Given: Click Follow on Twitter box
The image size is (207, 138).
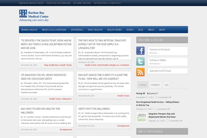Looking at the screenshot, I should point(168,62).
